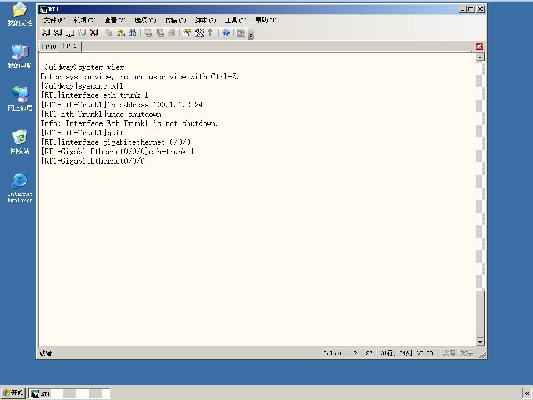Open the 传输(T) menu
Viewport: 533px width, 400px height.
point(175,20)
